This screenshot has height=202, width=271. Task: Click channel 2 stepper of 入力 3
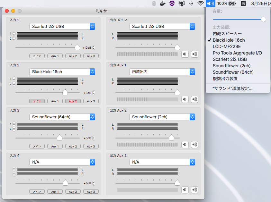(14, 129)
